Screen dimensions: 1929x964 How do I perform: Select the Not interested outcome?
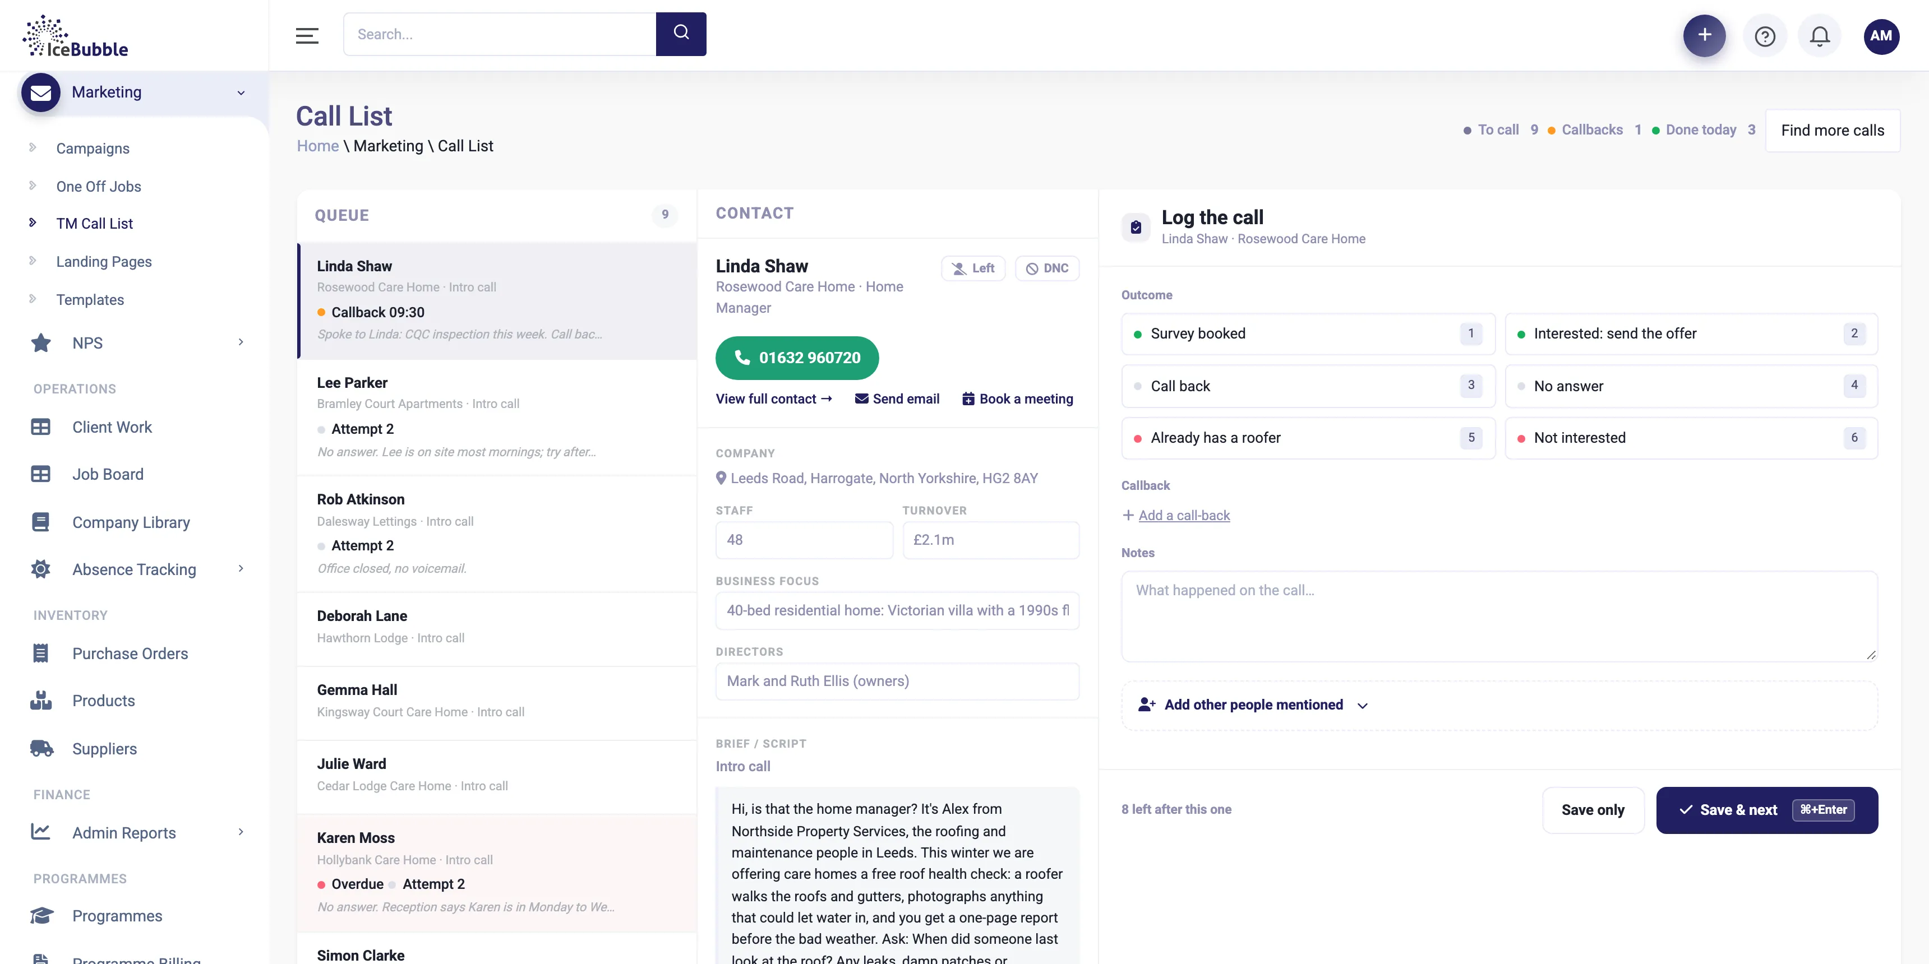click(x=1691, y=438)
